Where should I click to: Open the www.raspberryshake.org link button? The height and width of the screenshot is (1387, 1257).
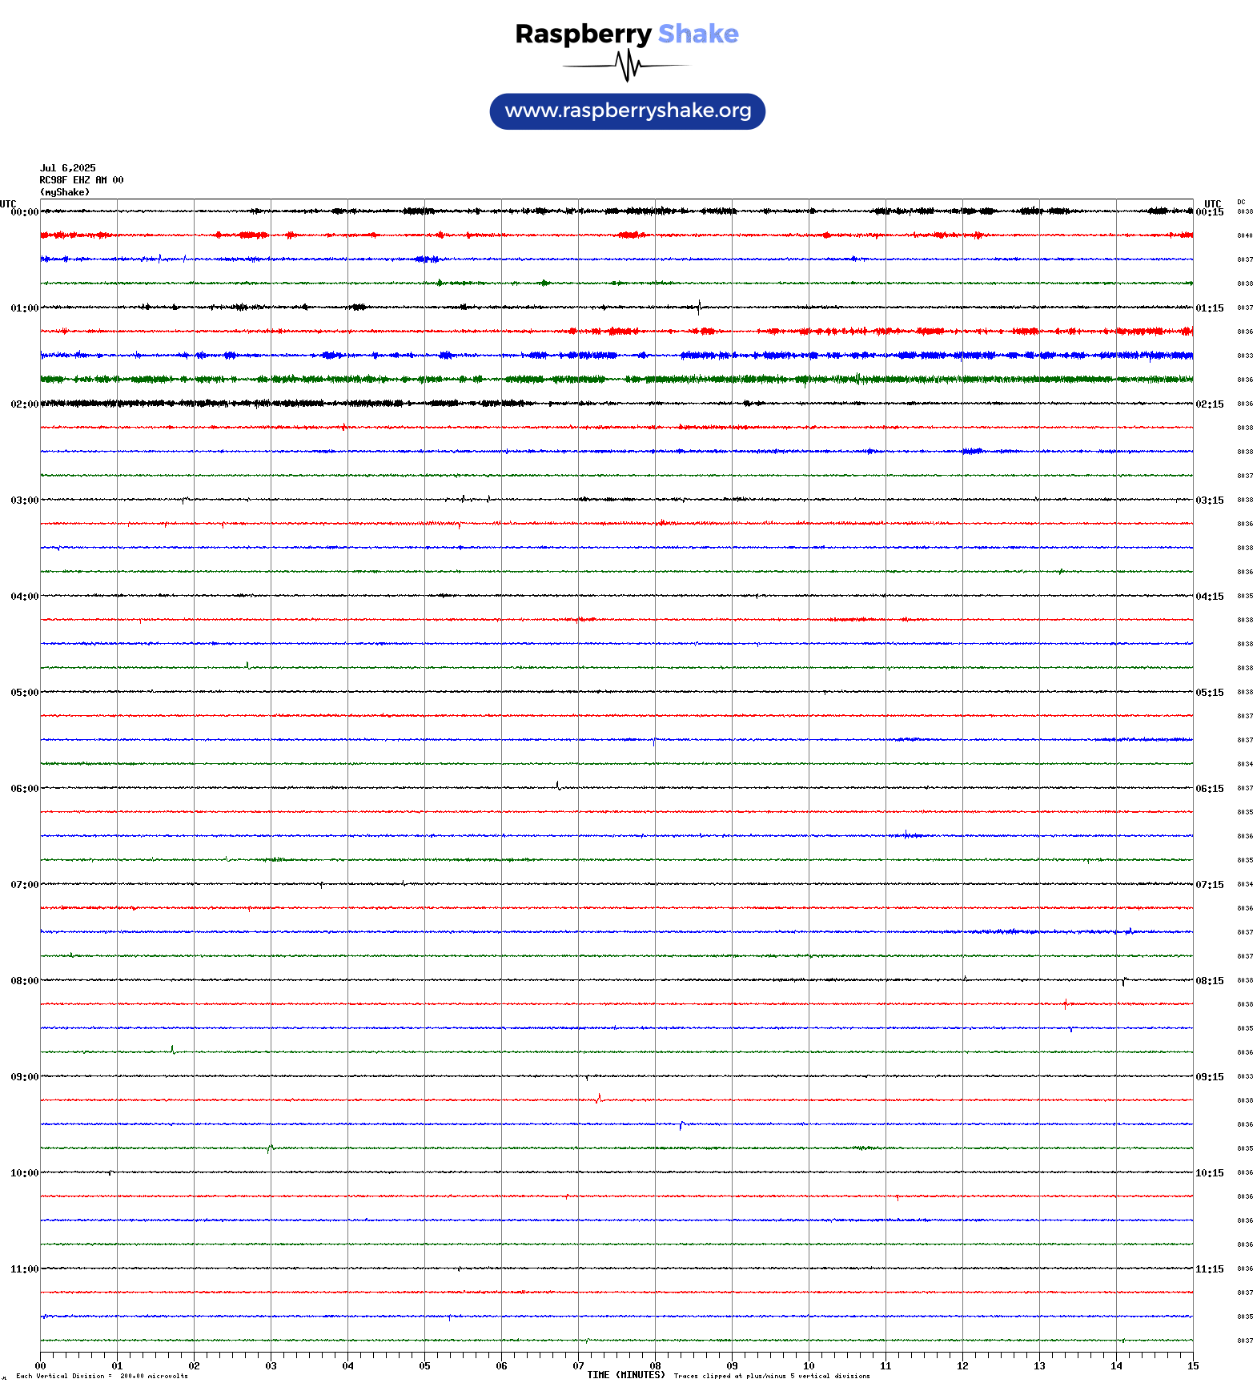(628, 111)
